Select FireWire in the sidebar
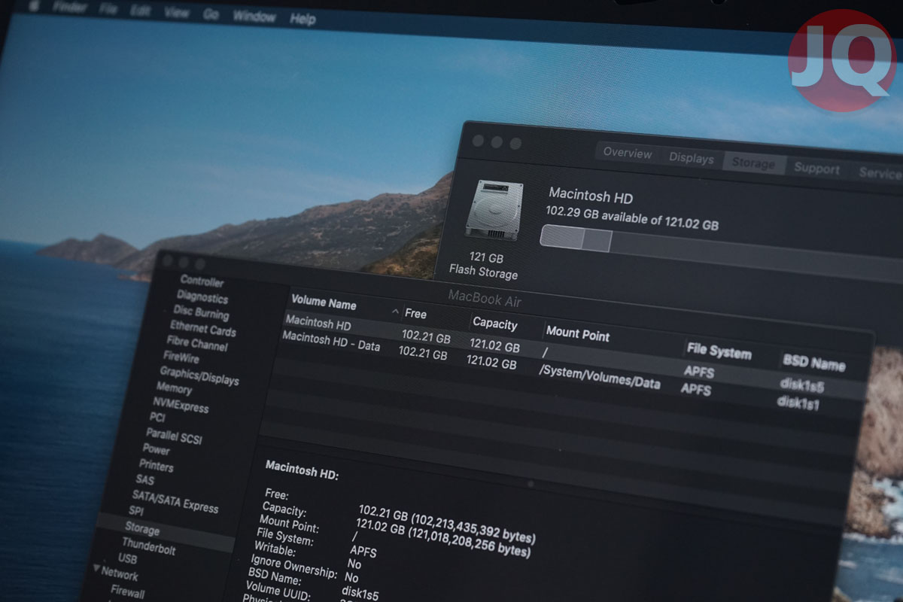The width and height of the screenshot is (903, 602). 183,357
